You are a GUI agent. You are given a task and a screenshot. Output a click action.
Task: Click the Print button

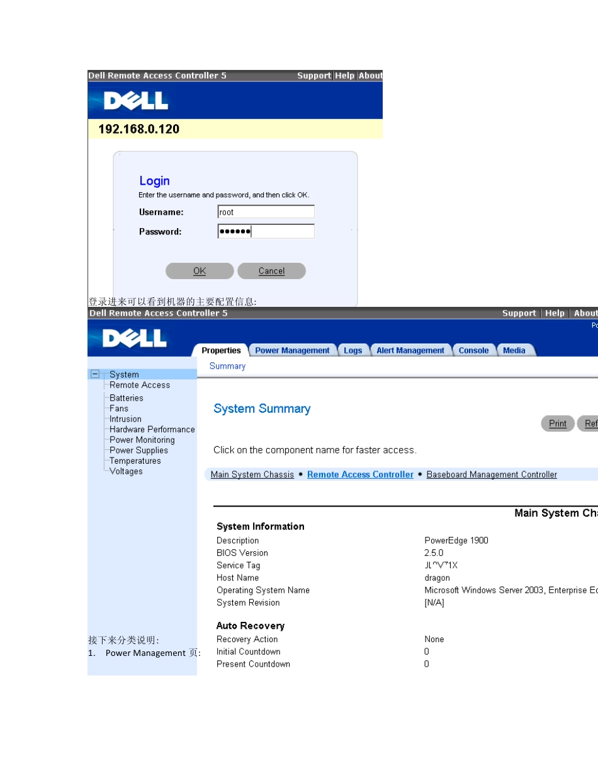pyautogui.click(x=558, y=423)
